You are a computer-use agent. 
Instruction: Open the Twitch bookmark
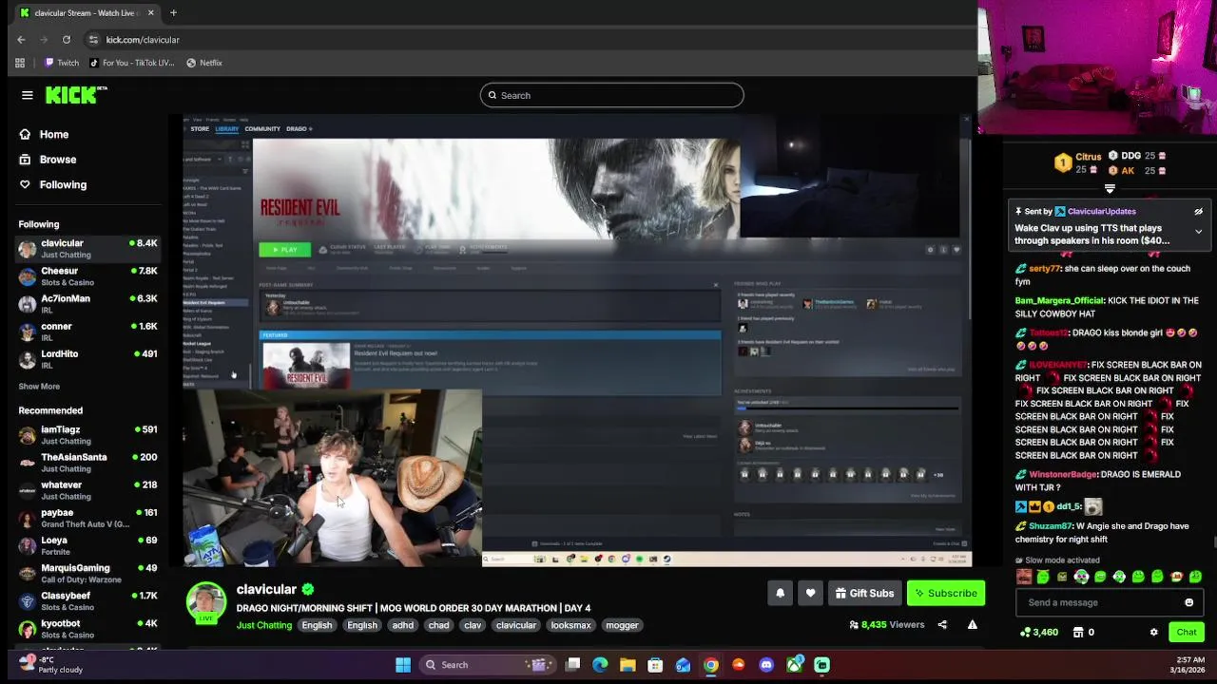click(61, 63)
